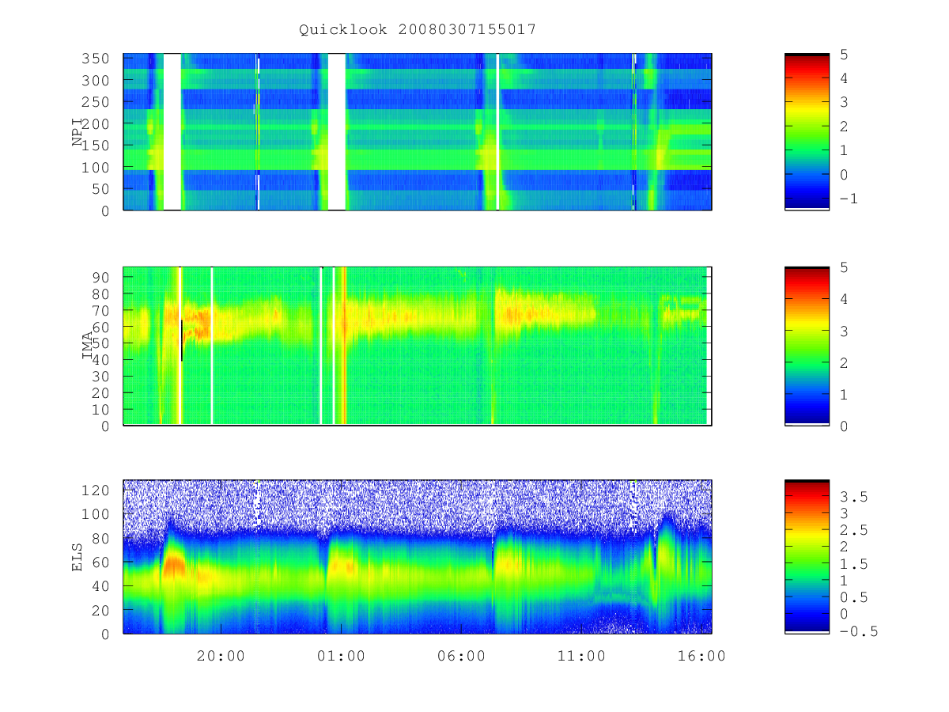
Task: Click the IMA axis label
Action: coord(87,346)
